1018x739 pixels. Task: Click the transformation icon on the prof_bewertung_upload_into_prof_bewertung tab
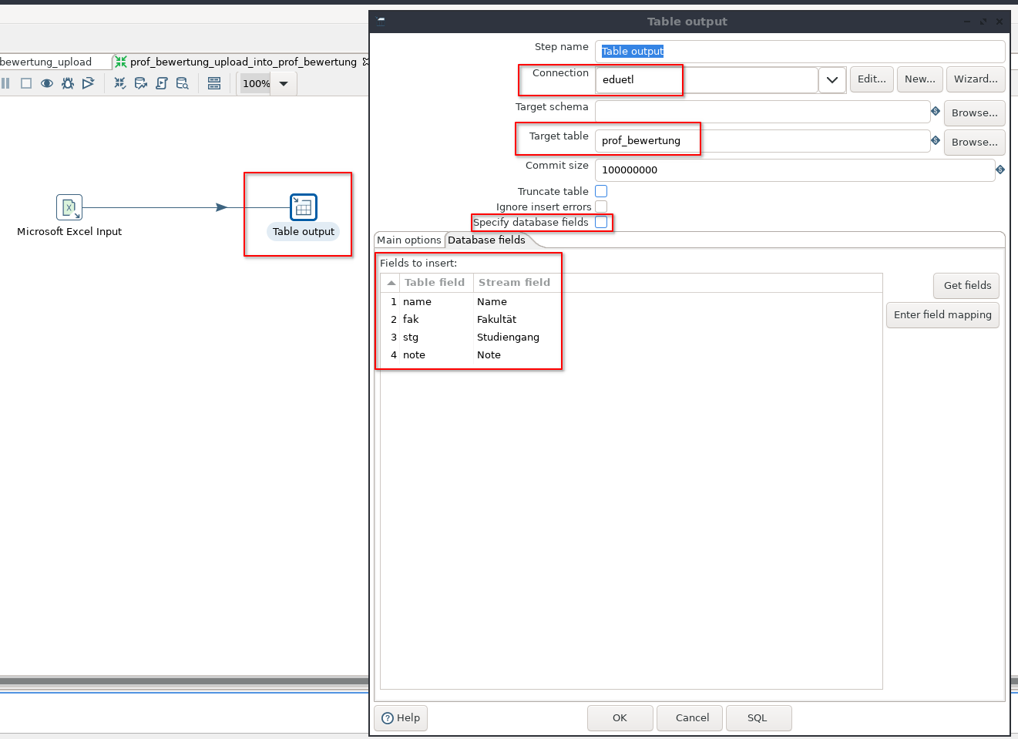pos(121,62)
